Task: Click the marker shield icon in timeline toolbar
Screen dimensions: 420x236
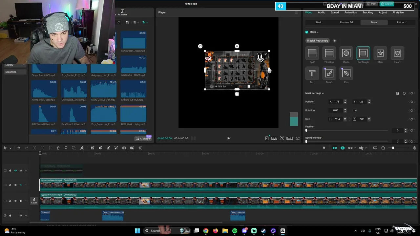Action: [66, 148]
